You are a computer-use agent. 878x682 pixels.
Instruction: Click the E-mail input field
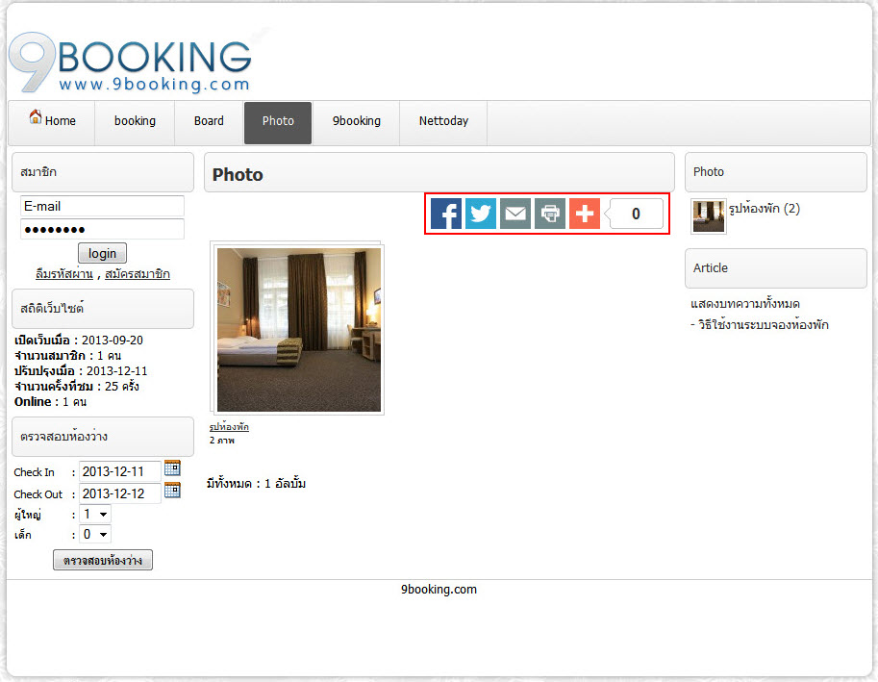click(x=102, y=206)
